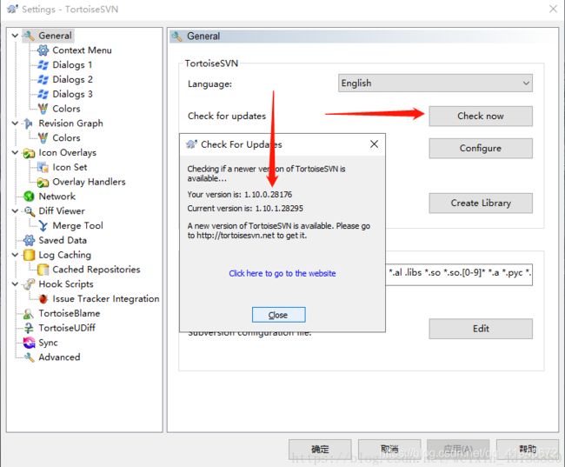565x467 pixels.
Task: Click the Sync icon
Action: point(29,343)
